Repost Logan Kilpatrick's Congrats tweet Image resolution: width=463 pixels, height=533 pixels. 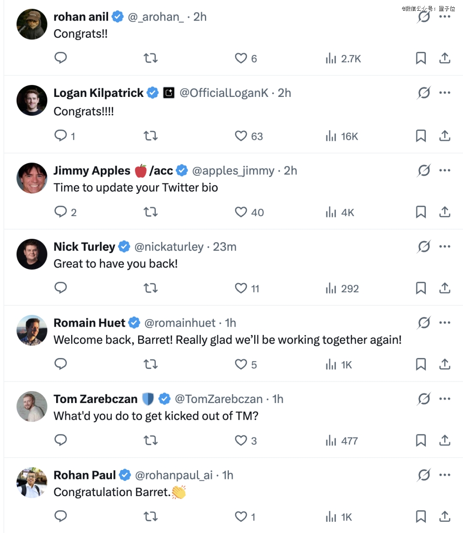[150, 136]
